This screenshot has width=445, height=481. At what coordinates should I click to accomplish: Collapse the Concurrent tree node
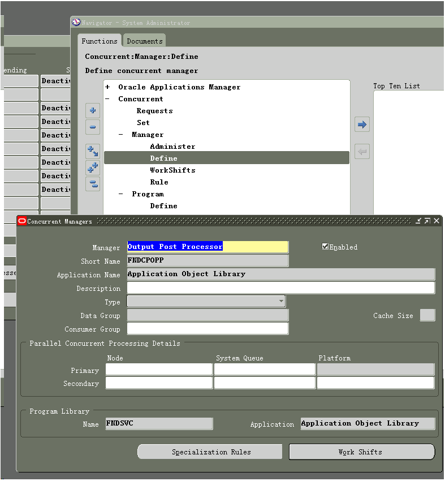click(x=107, y=99)
